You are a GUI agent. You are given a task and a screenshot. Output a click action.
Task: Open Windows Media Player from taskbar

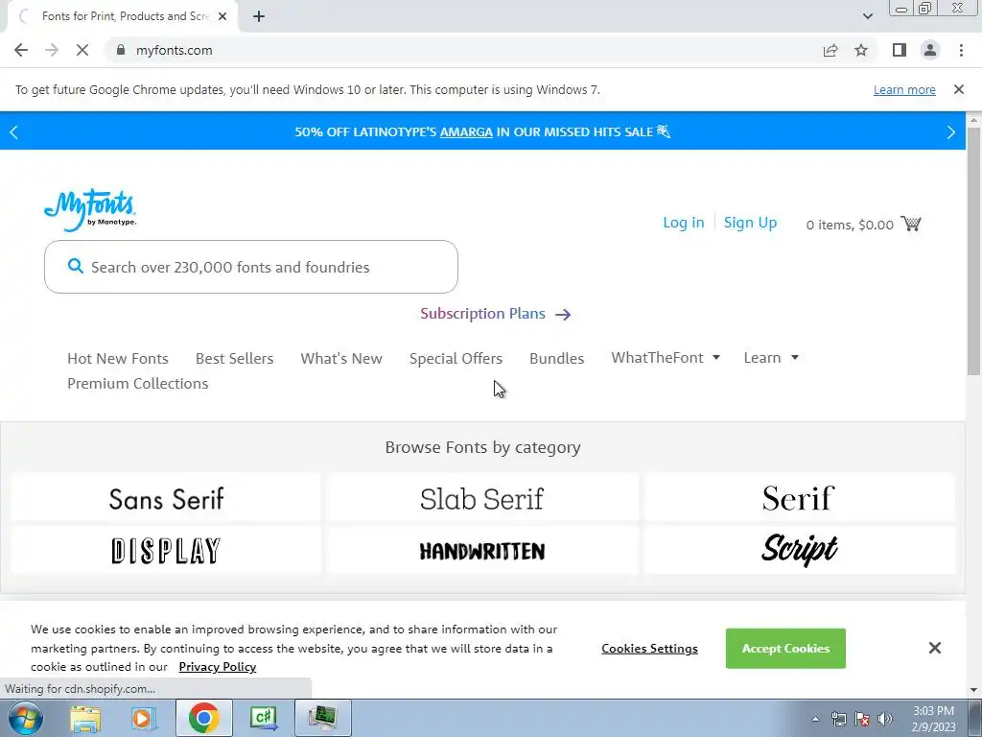point(143,718)
